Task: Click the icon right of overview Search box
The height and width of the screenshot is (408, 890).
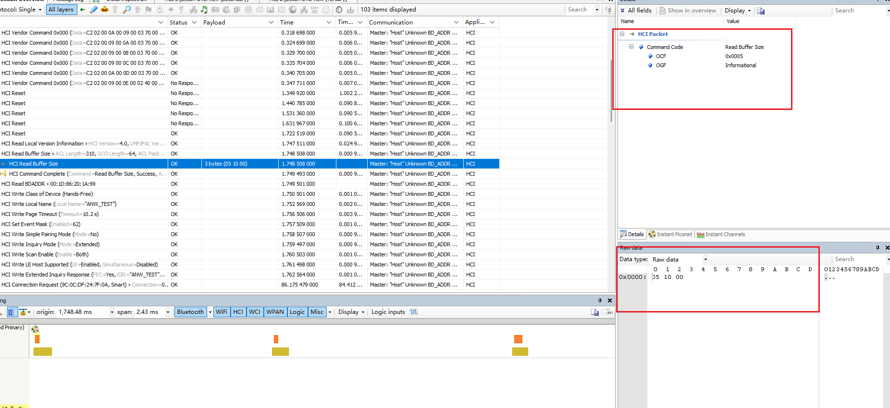Action: (x=609, y=10)
